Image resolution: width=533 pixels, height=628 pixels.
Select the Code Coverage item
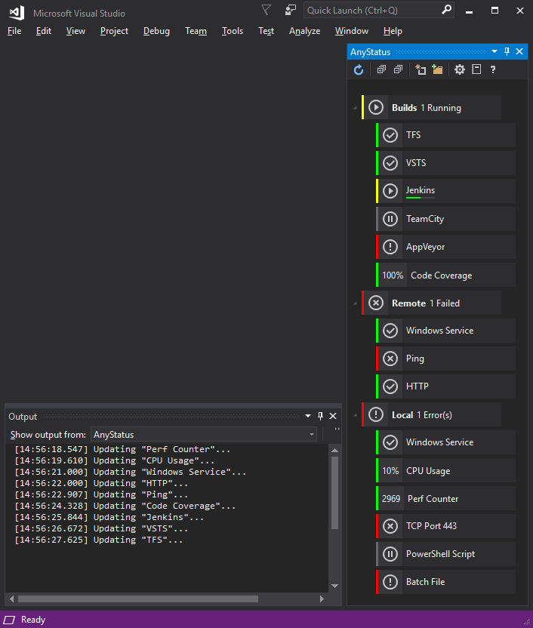tap(445, 276)
